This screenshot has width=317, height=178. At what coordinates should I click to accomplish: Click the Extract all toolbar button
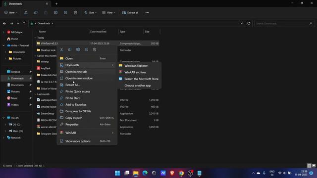(130, 12)
